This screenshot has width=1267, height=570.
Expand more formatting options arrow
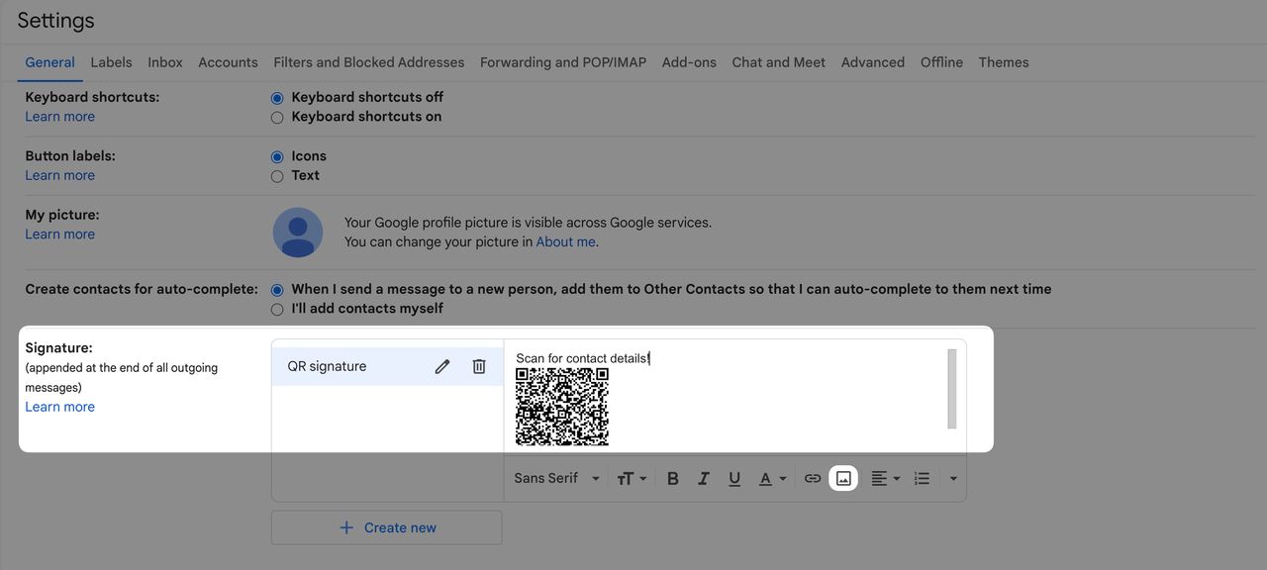(953, 478)
